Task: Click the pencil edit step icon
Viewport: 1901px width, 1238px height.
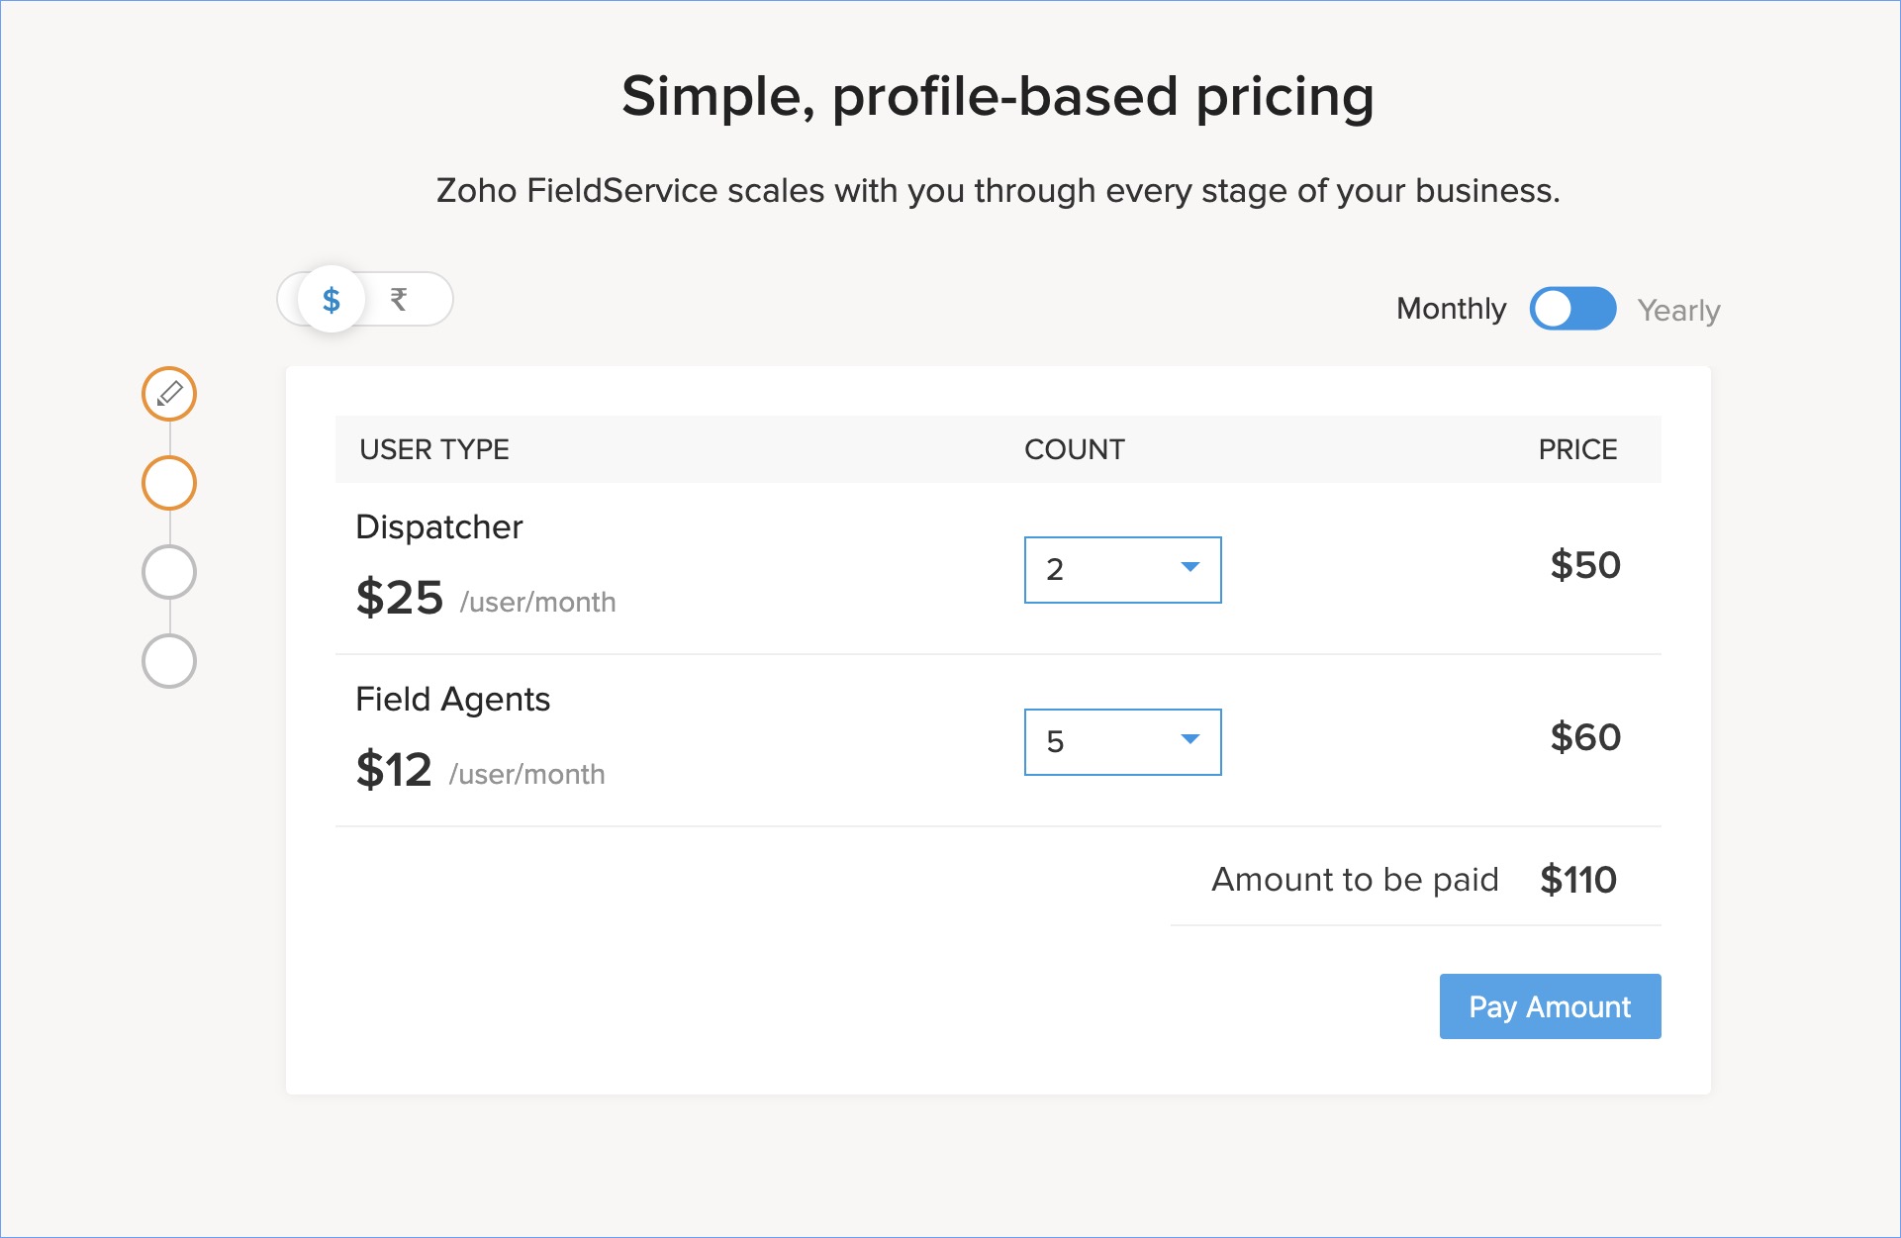Action: [169, 394]
